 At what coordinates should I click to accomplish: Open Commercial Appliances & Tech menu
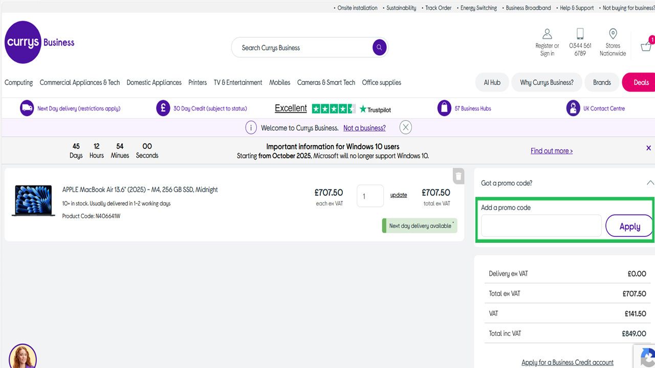[x=80, y=82]
